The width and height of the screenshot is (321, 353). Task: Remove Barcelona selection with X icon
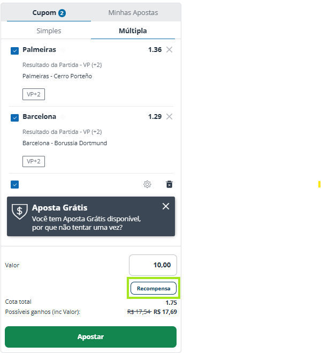(169, 117)
